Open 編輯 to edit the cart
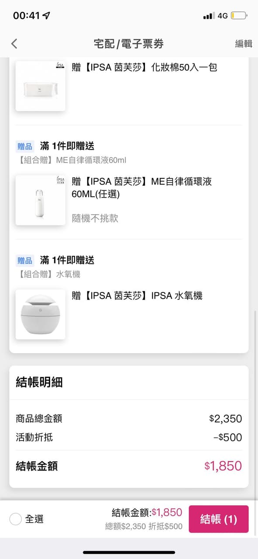This screenshot has height=559, width=258. point(243,44)
